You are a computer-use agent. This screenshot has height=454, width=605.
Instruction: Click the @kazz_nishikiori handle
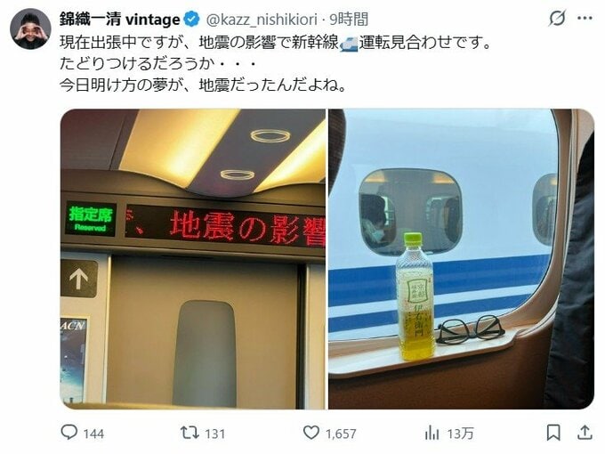coord(262,20)
